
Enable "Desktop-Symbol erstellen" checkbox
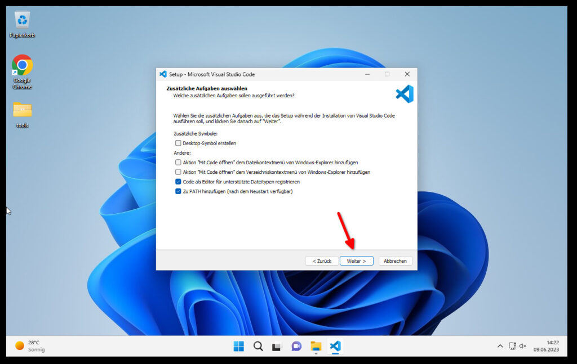click(178, 143)
